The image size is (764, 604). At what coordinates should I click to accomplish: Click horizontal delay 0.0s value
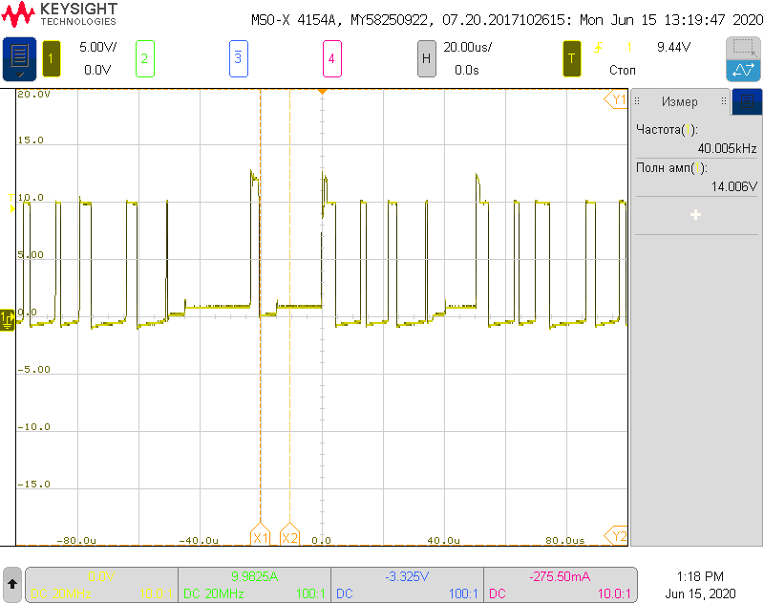click(467, 70)
